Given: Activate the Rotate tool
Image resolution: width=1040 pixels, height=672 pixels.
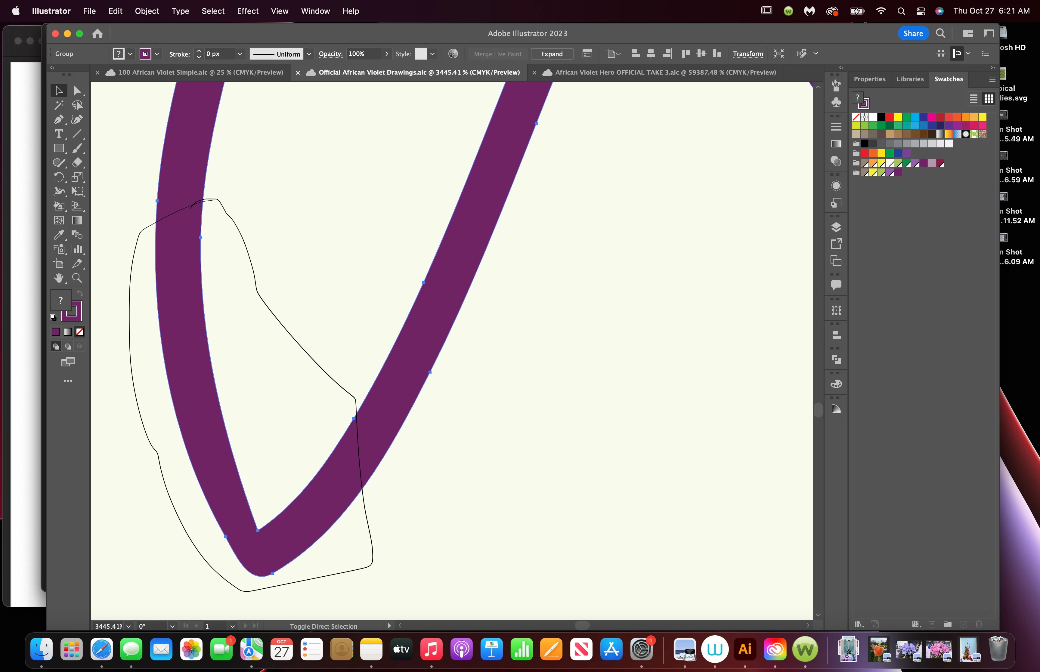Looking at the screenshot, I should tap(58, 177).
